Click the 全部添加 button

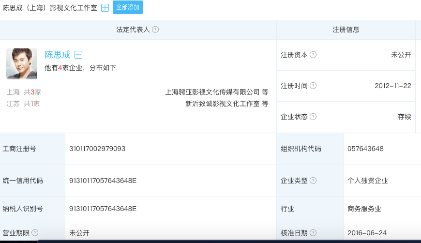pyautogui.click(x=128, y=7)
